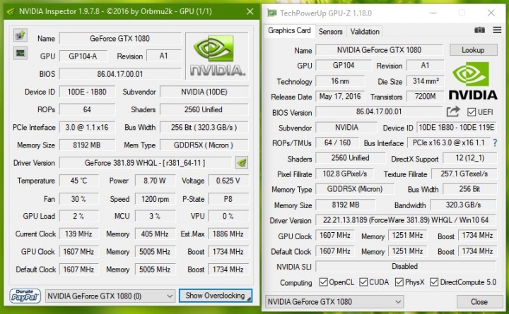Click the Bus Width value 256 Bit ( 320.3 GB/s )

tap(204, 127)
